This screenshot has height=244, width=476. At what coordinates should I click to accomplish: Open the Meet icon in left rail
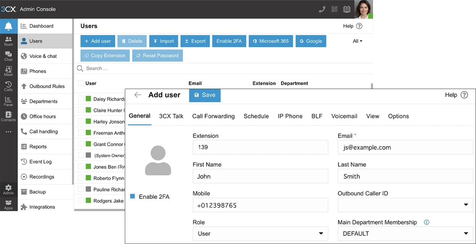point(8,71)
